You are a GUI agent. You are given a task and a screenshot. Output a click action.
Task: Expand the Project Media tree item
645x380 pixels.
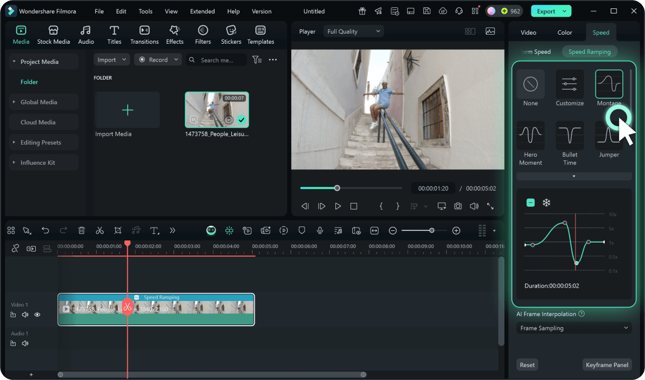point(14,62)
